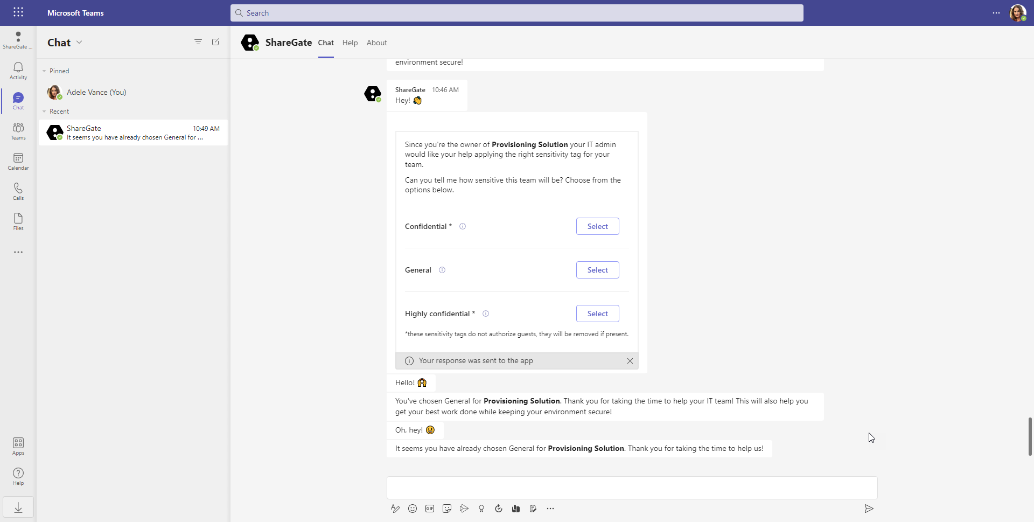Switch to the ShareGate Chat tab
The width and height of the screenshot is (1034, 522).
click(326, 43)
